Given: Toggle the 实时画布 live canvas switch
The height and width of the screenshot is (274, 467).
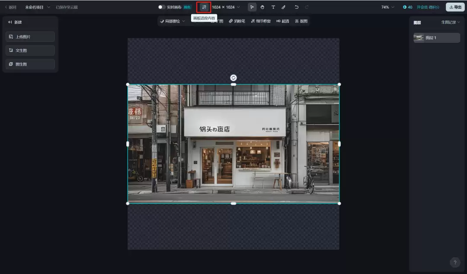Looking at the screenshot, I should tap(160, 7).
